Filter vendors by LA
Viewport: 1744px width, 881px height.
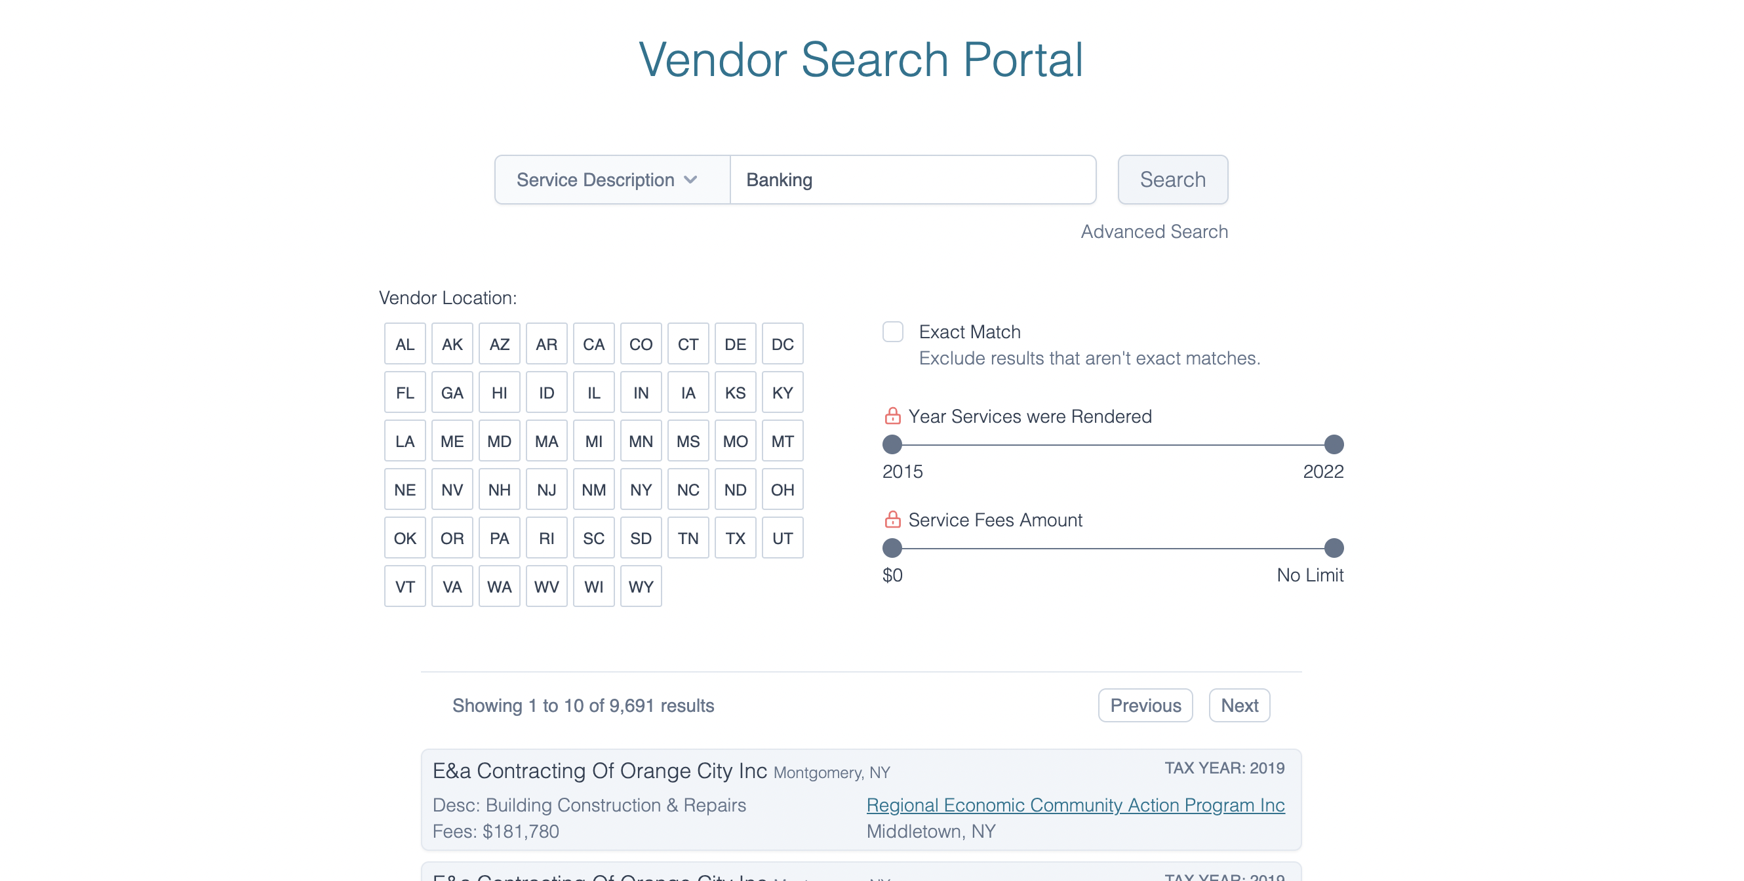[405, 441]
